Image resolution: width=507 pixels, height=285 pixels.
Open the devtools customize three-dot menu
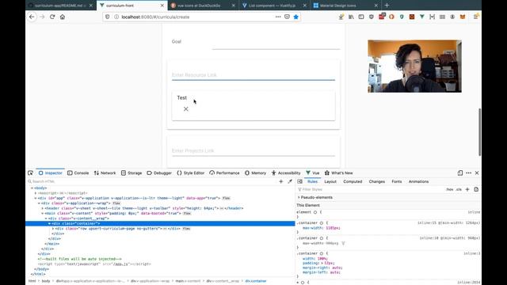(468, 173)
